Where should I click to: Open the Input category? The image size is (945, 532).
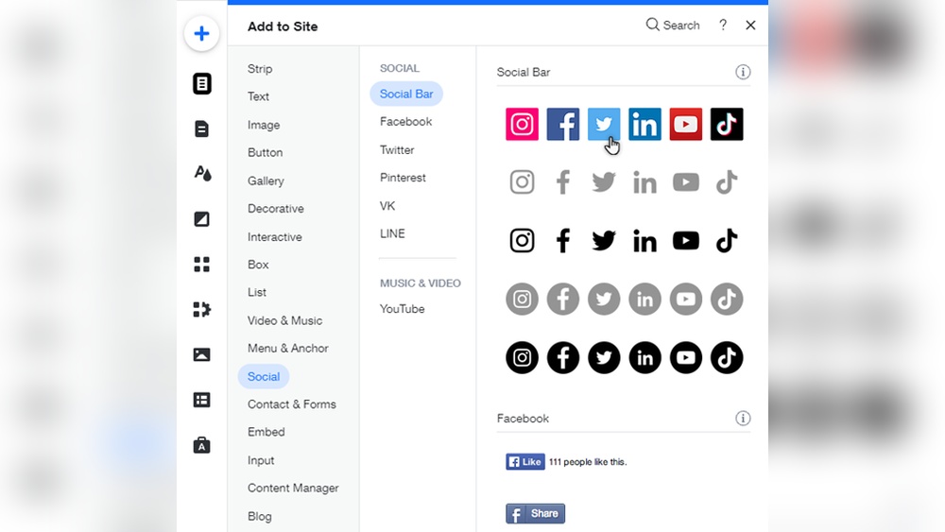(261, 460)
